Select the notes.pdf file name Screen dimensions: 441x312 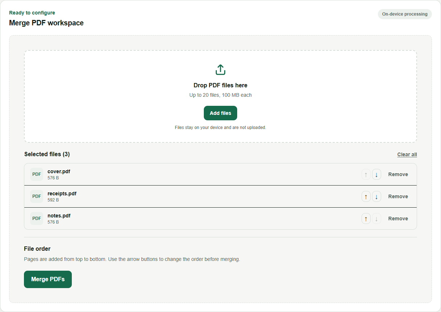[59, 216]
